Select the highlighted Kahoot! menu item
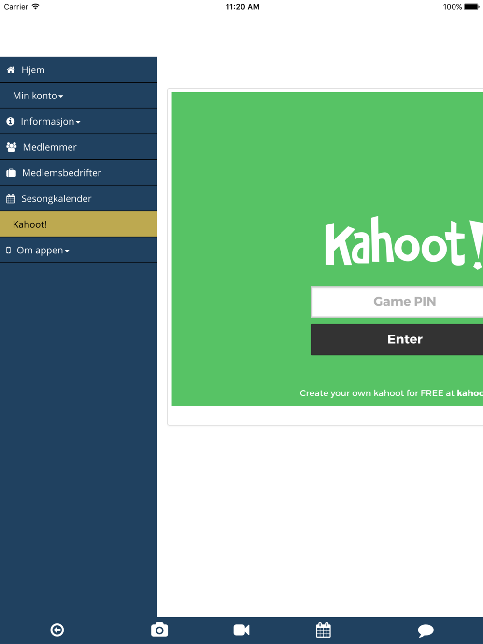The width and height of the screenshot is (483, 644). click(x=79, y=224)
